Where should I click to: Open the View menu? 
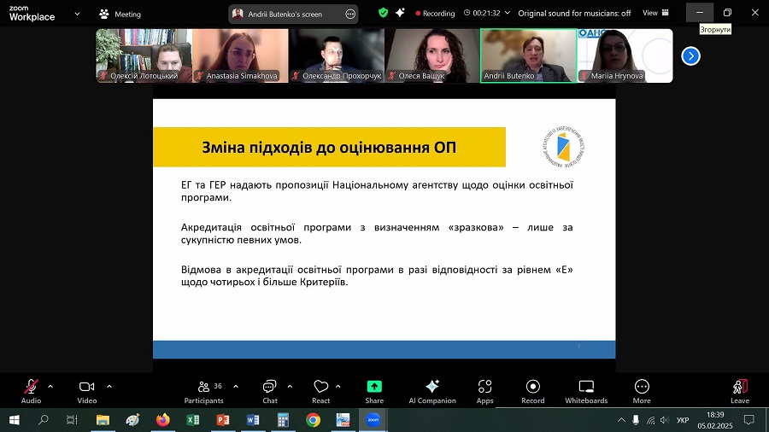pos(655,14)
